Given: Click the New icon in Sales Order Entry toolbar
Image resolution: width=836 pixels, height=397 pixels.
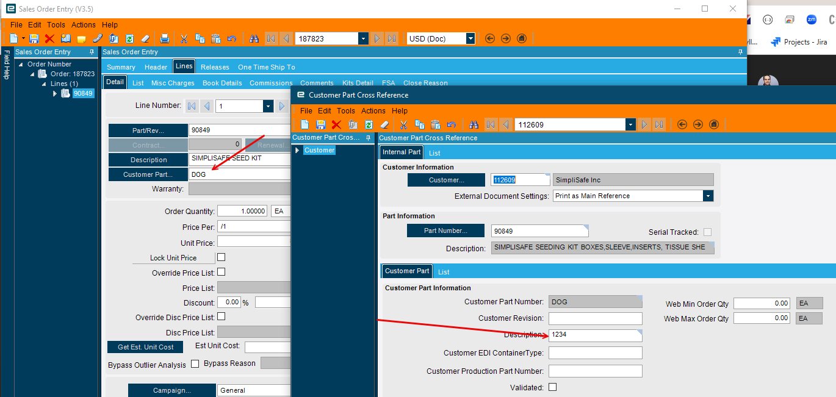Looking at the screenshot, I should pyautogui.click(x=13, y=38).
